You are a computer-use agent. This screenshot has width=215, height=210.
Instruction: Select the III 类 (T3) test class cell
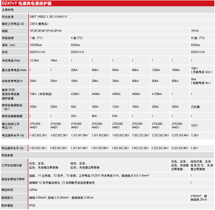[x=198, y=38]
